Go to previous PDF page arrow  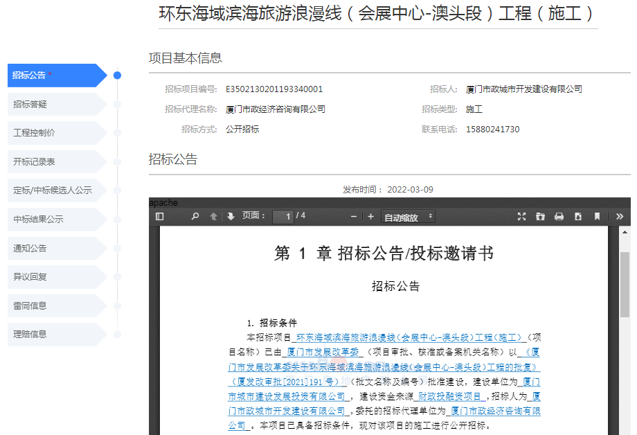(213, 217)
